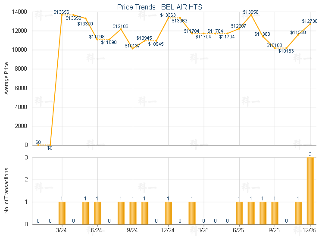
Task: Select the transaction bar above 3/24
Action: coord(62,212)
